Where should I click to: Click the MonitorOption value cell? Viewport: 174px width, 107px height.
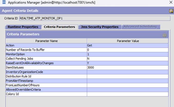coord(127,54)
